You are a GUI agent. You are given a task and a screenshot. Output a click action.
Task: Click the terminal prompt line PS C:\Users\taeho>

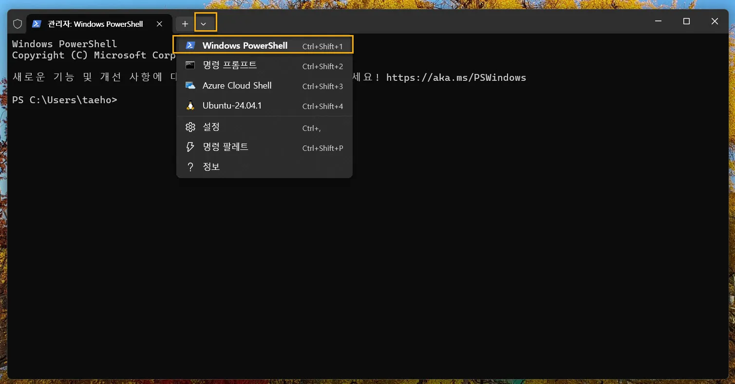coord(65,100)
